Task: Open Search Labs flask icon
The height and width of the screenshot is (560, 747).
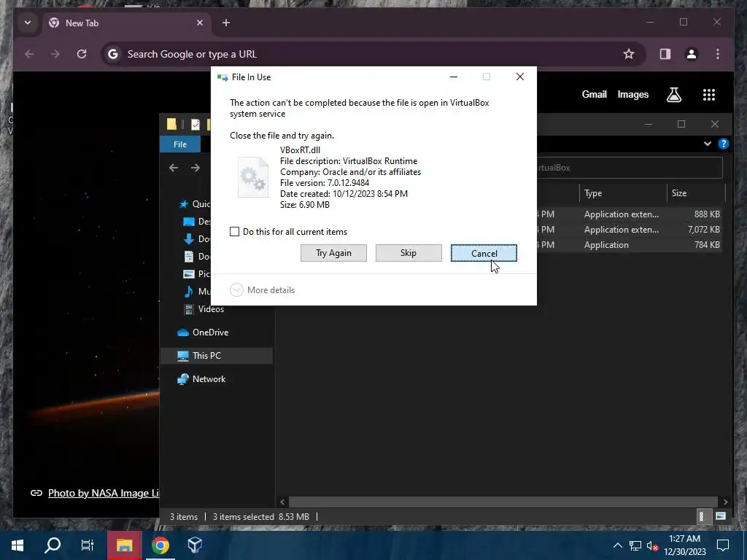Action: (x=673, y=95)
